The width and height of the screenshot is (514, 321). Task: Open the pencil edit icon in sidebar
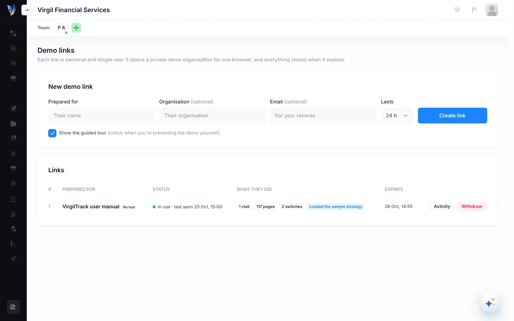(x=13, y=108)
